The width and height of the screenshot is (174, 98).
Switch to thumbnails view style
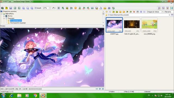point(138,12)
